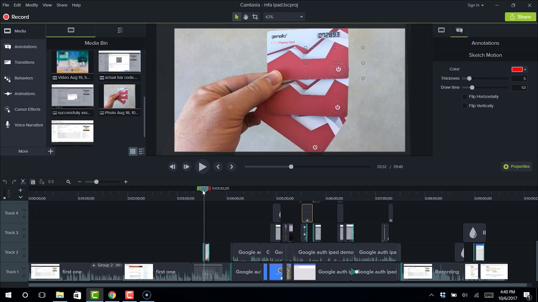Jump to next clip with arrow
This screenshot has height=302, width=538.
pos(231,167)
